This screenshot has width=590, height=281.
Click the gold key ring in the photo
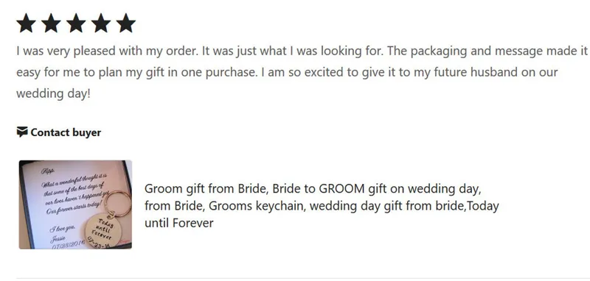[119, 204]
